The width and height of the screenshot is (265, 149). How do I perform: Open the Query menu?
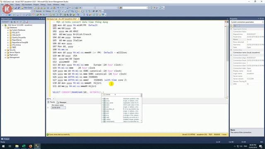17,5
